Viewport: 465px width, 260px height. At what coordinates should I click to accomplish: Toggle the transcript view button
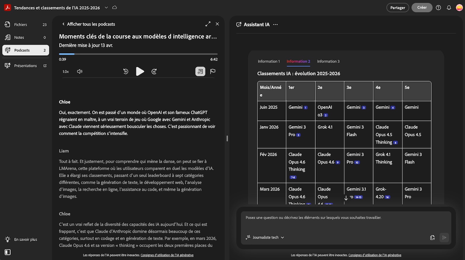pyautogui.click(x=200, y=71)
